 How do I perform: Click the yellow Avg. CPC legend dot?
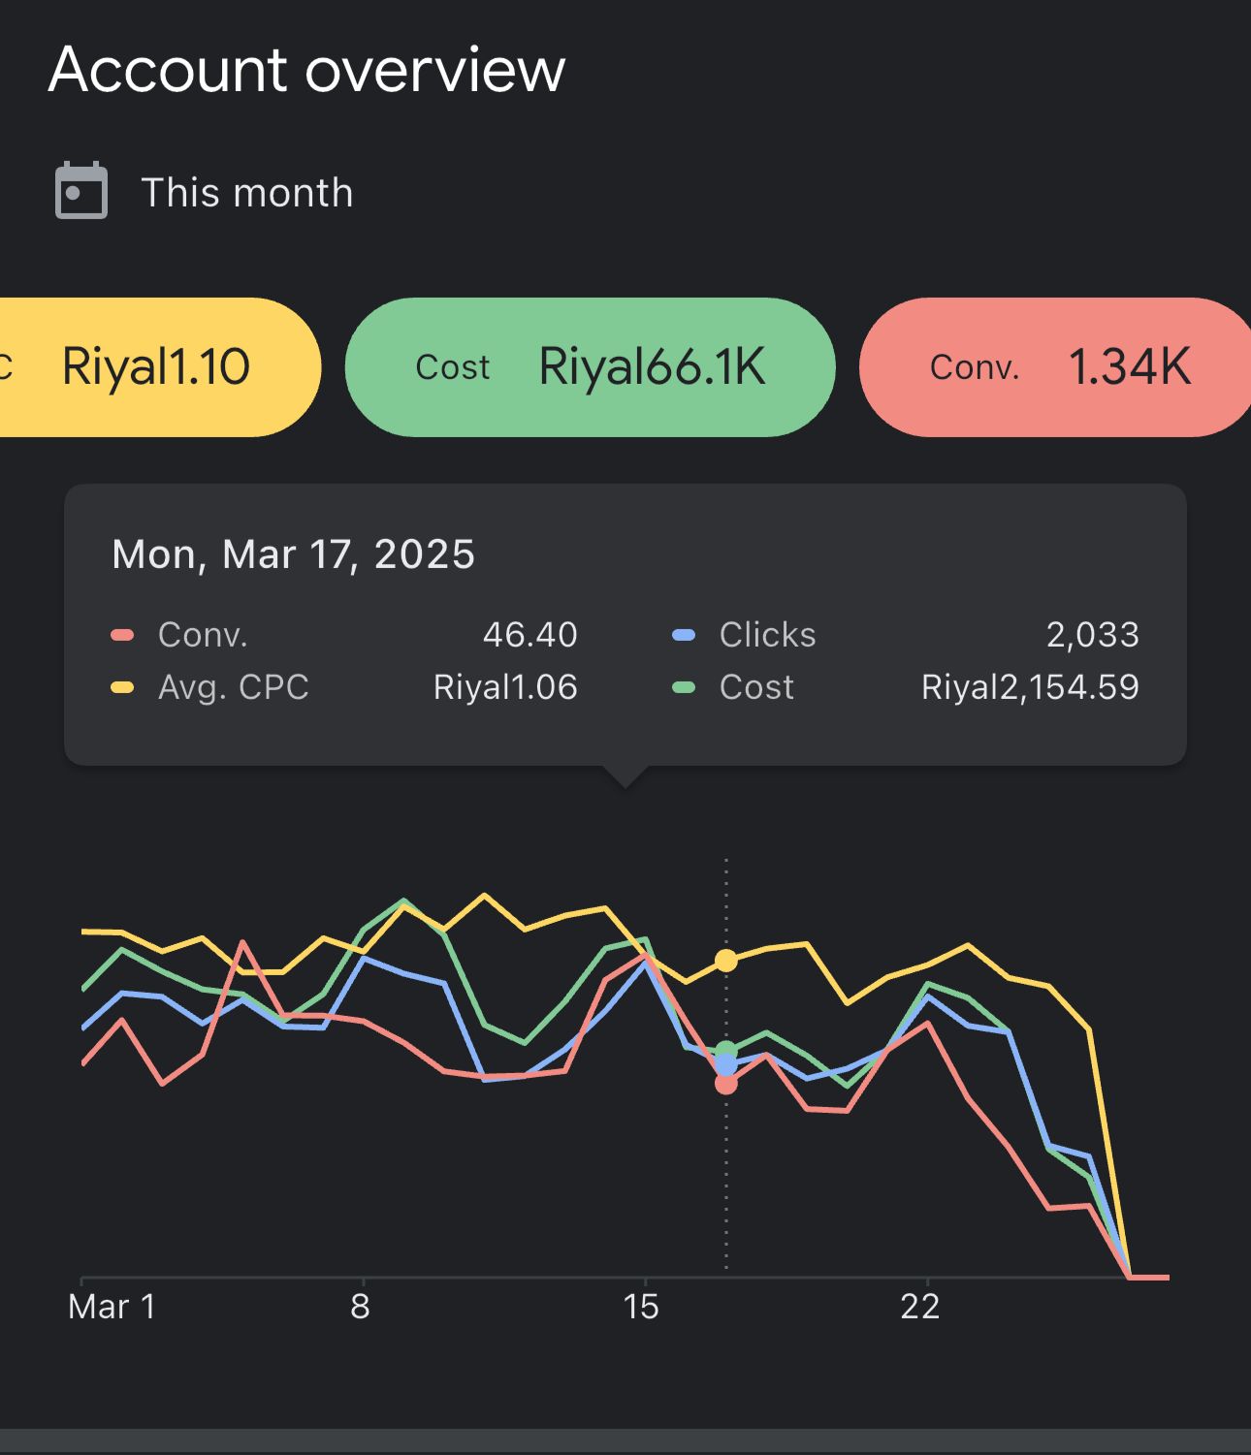coord(122,687)
